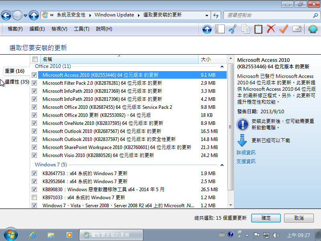This screenshot has width=321, height=241.
Task: Click the refresh button next to address bar
Action: 216,15
